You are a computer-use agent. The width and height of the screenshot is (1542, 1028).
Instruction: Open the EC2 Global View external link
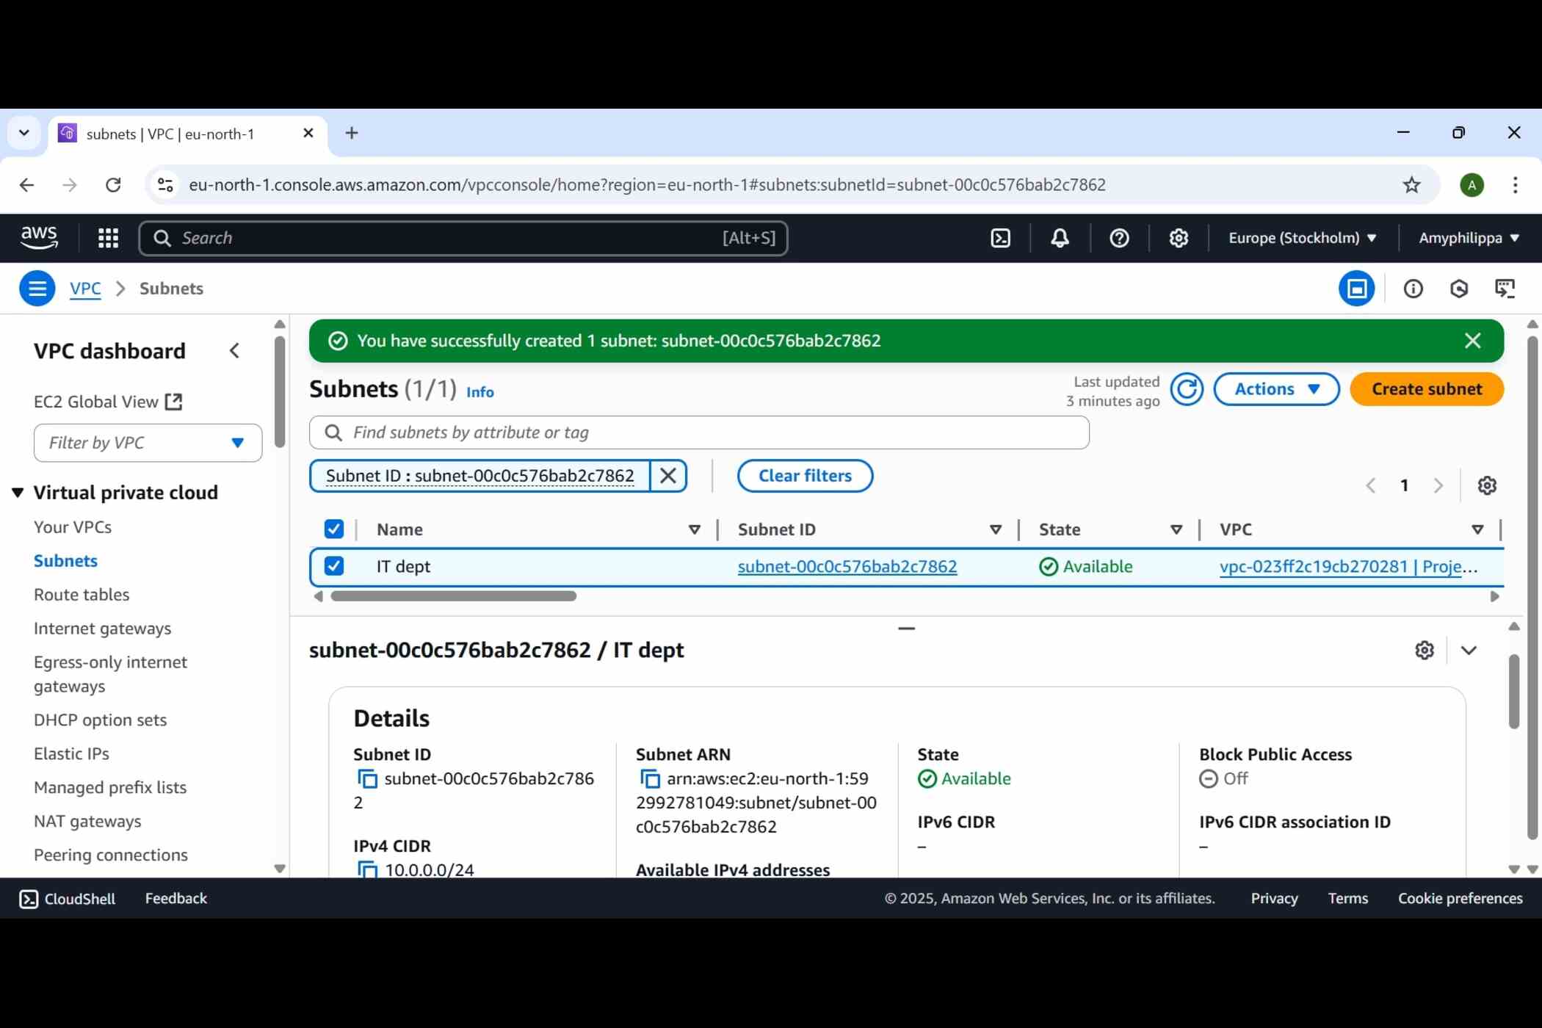pos(108,402)
